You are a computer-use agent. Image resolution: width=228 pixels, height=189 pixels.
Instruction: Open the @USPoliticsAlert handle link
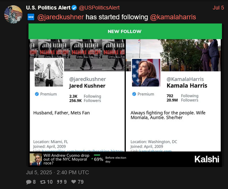coord(99,8)
